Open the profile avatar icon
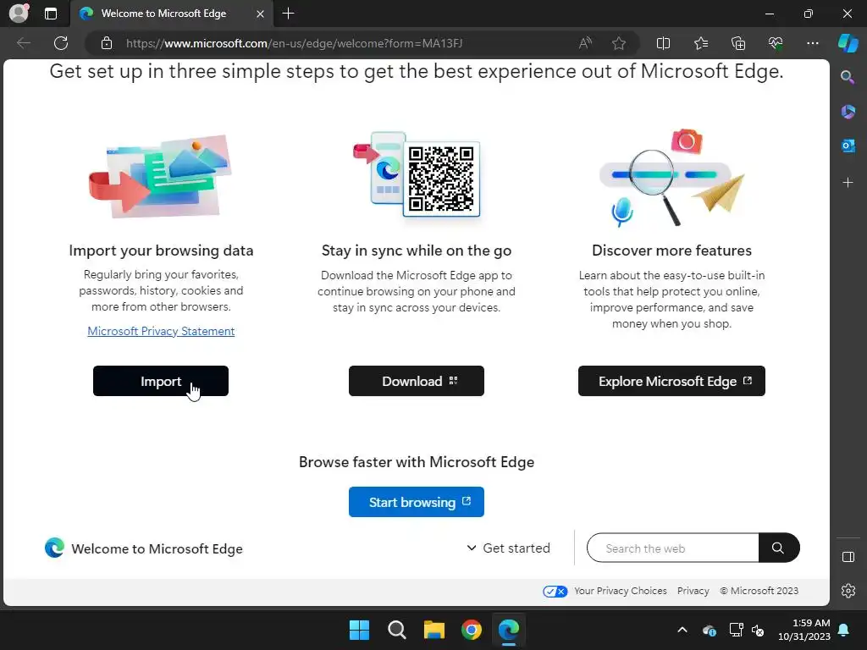 [19, 14]
